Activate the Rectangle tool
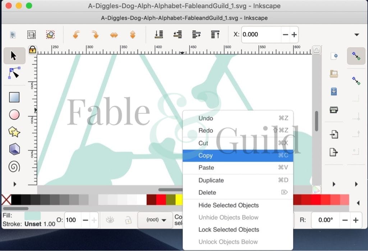The width and height of the screenshot is (368, 251). (x=14, y=97)
